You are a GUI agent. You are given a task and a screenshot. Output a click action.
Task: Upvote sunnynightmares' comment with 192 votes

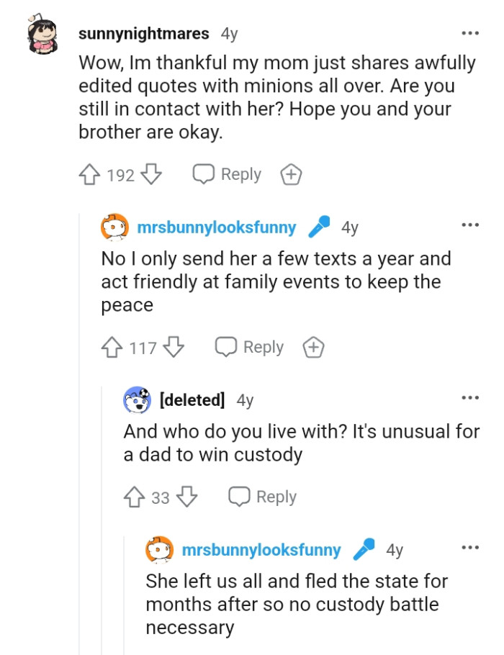[89, 173]
